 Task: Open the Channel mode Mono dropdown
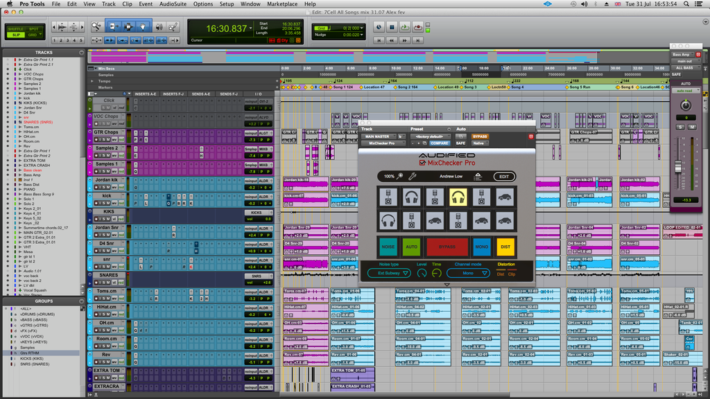(467, 273)
